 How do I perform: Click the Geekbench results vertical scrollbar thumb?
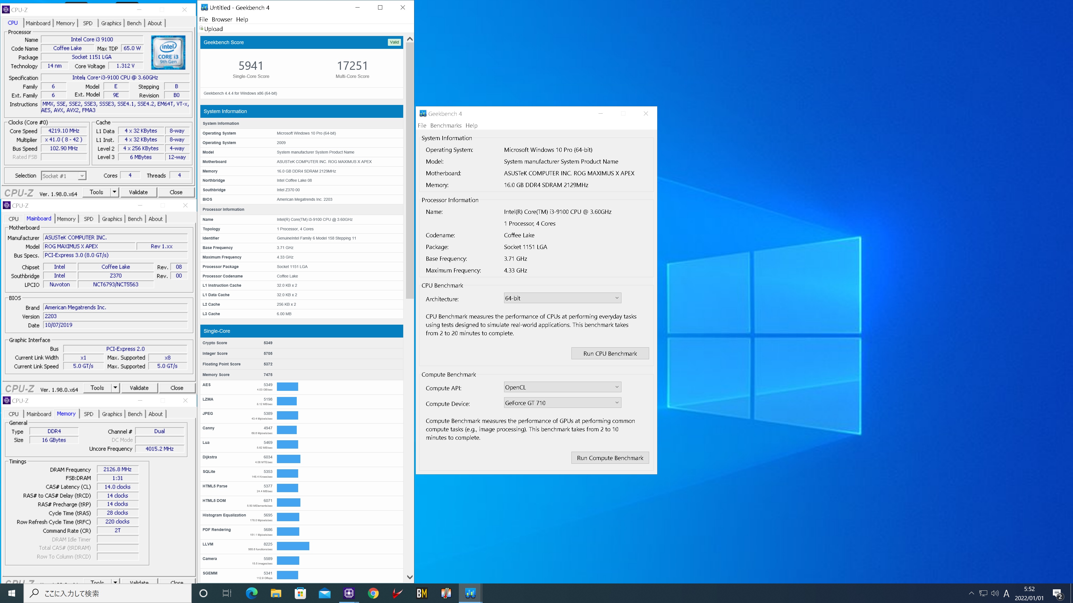[410, 171]
